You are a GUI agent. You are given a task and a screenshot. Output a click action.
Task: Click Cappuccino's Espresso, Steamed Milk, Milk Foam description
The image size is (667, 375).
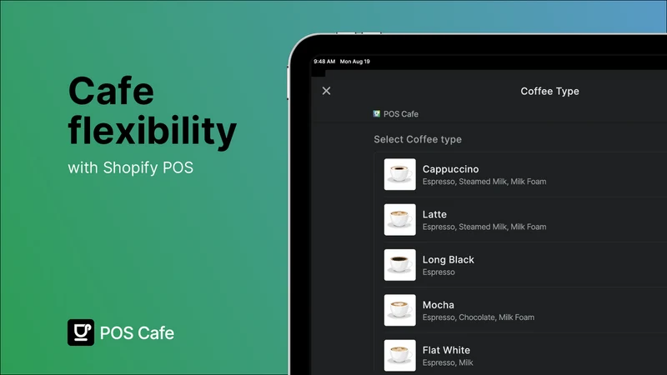(x=484, y=182)
